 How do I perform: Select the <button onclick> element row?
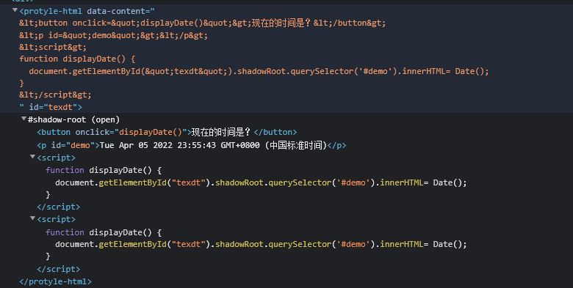tap(167, 132)
